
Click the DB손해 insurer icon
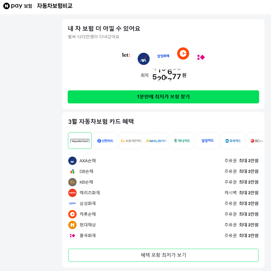[x=72, y=171]
